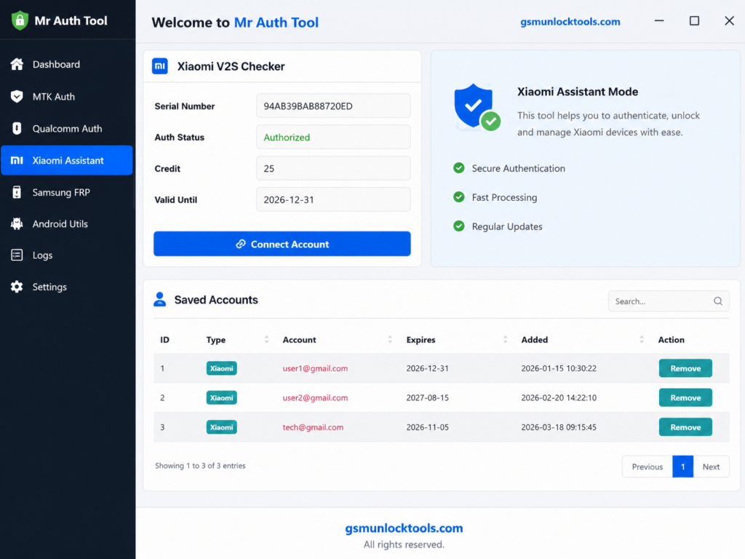Open the Dashboard menu item
The height and width of the screenshot is (559, 745).
tap(67, 64)
